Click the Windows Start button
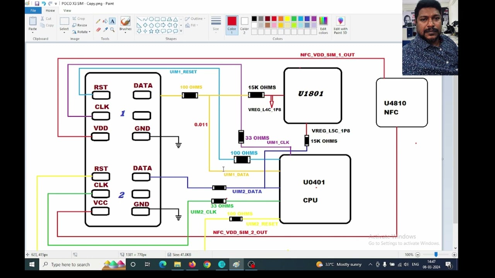The image size is (495, 278). 32,264
